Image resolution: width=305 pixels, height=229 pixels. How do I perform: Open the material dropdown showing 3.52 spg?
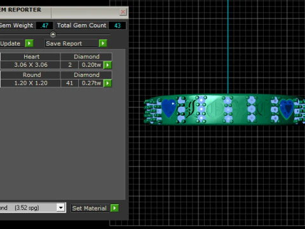pyautogui.click(x=61, y=207)
